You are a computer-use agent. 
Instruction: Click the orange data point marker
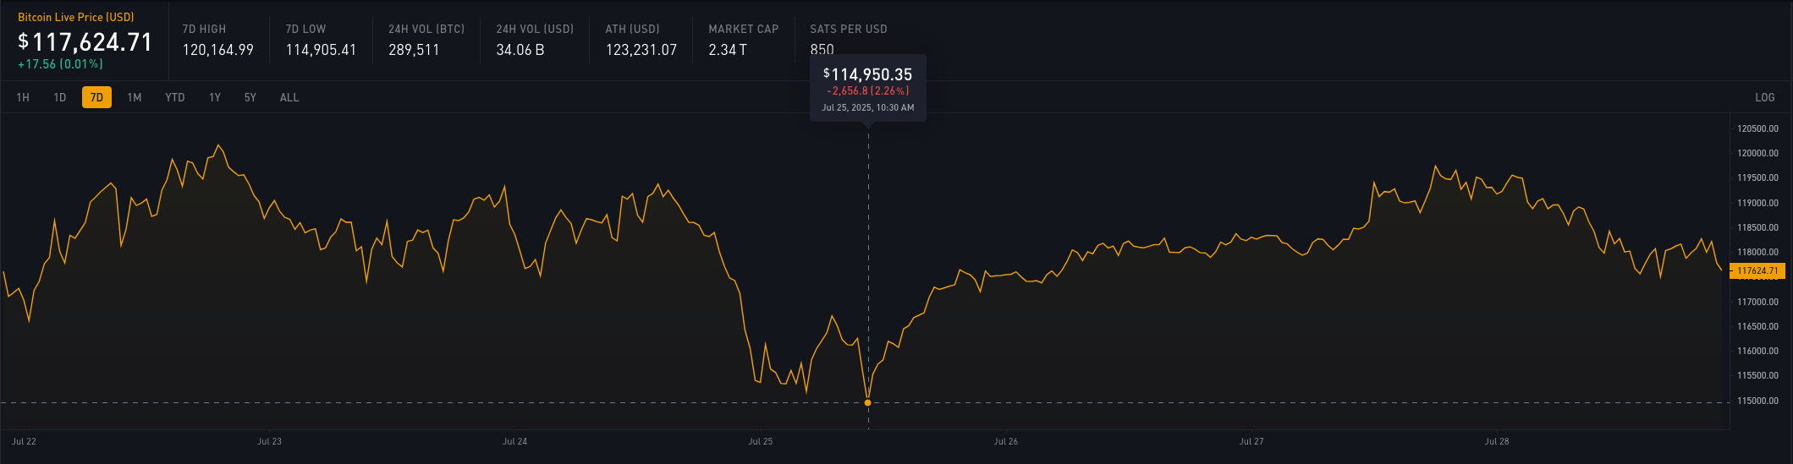[x=868, y=402]
